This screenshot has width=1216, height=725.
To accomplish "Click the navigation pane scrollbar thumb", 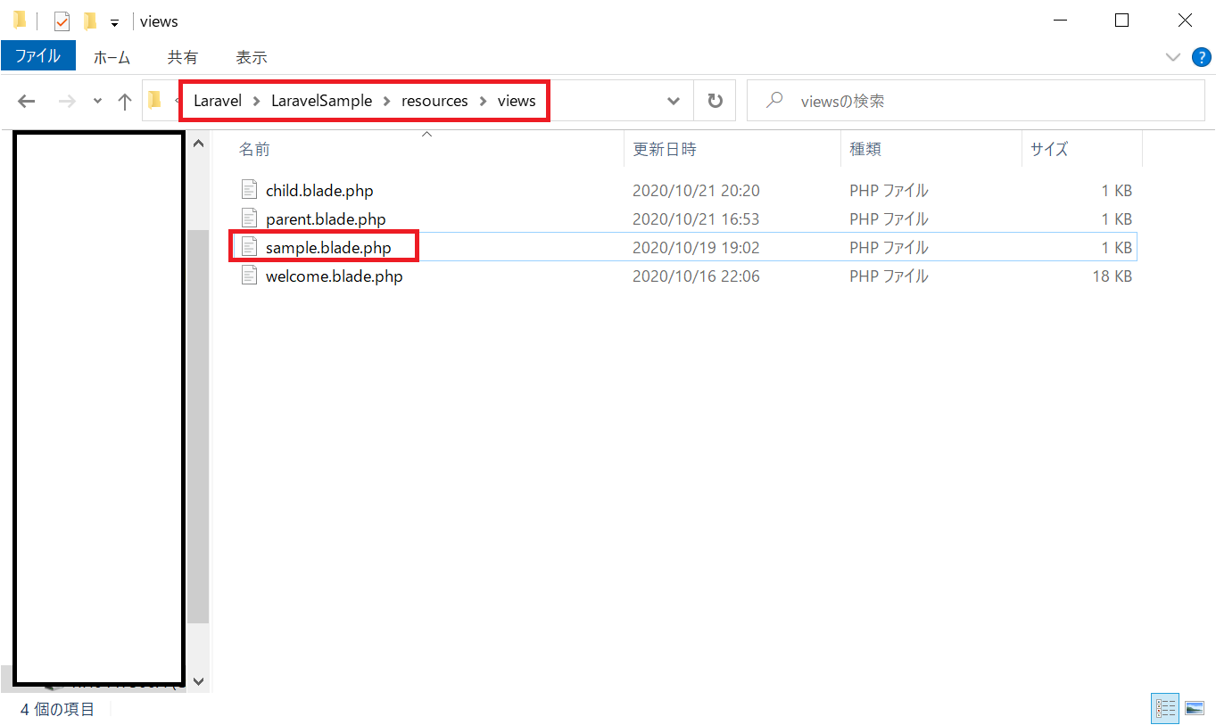I will pyautogui.click(x=198, y=426).
